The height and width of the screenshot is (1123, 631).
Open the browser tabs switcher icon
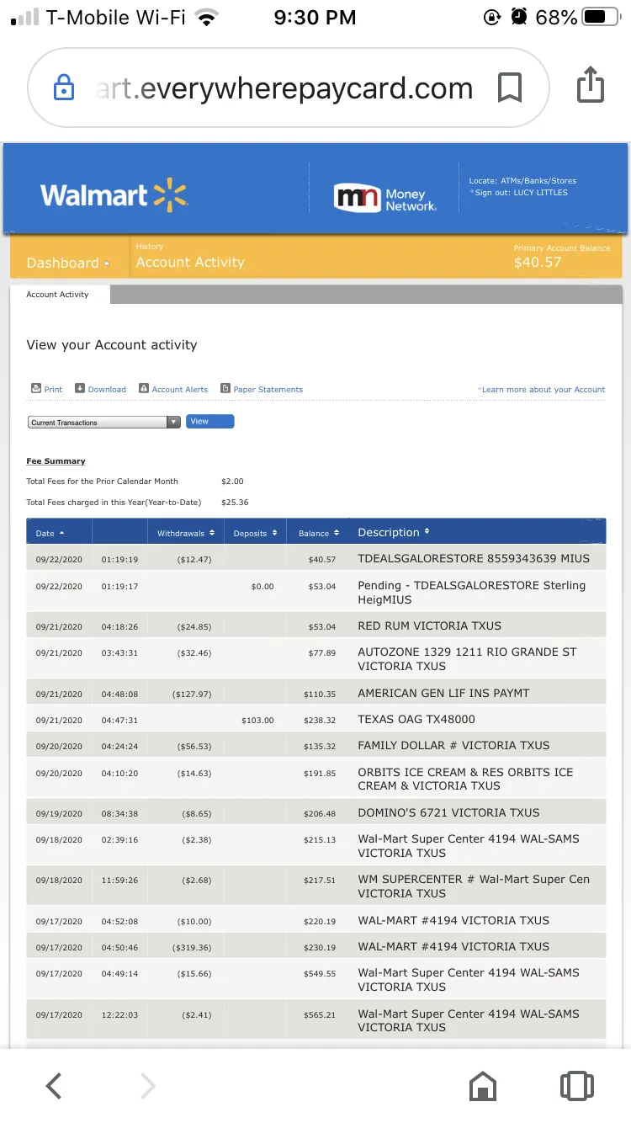click(x=576, y=1086)
